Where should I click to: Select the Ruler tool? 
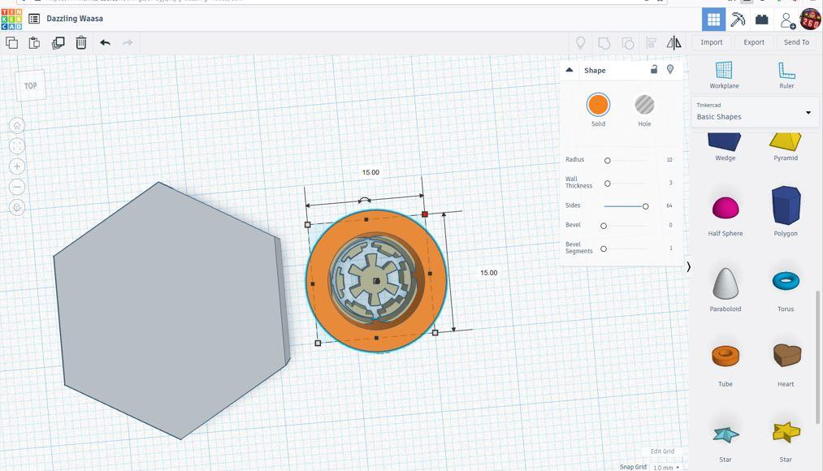786,75
